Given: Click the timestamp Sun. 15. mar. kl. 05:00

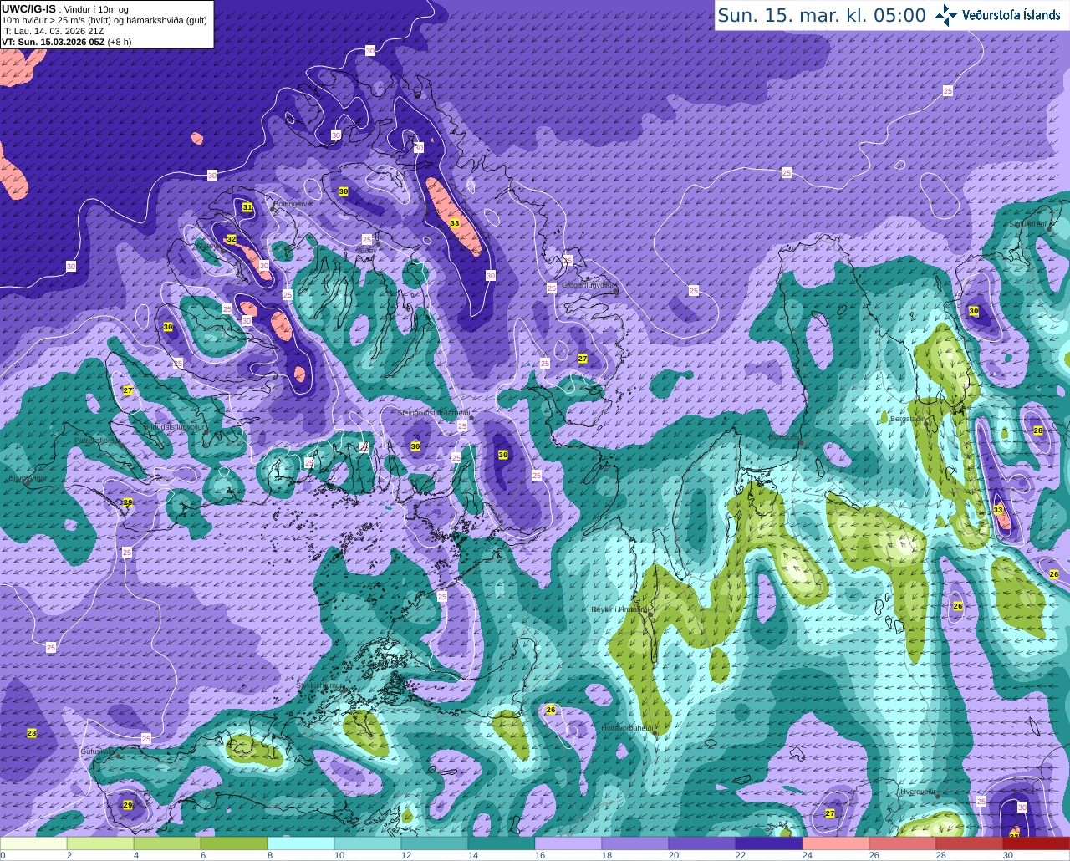Looking at the screenshot, I should point(822,15).
